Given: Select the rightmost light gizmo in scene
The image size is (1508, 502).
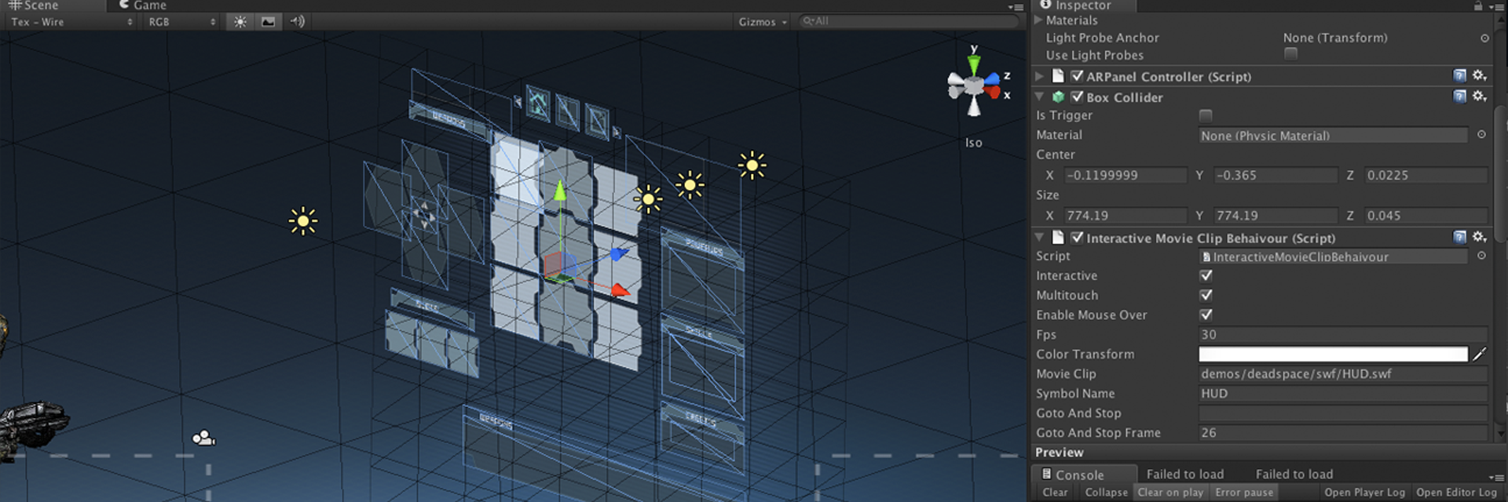Looking at the screenshot, I should coord(752,166).
